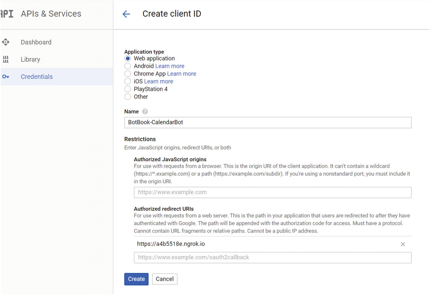Focus the Name text field

click(x=268, y=122)
